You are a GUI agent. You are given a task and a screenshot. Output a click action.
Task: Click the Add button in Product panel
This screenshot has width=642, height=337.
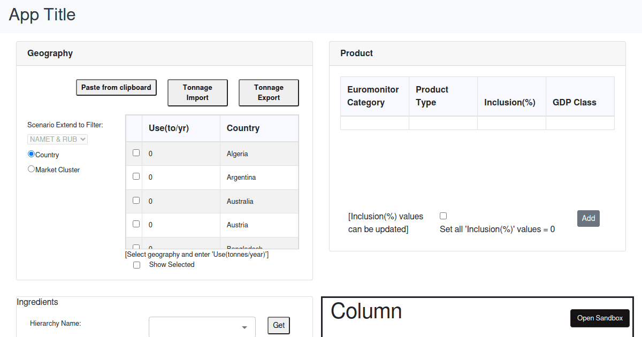[x=588, y=218]
